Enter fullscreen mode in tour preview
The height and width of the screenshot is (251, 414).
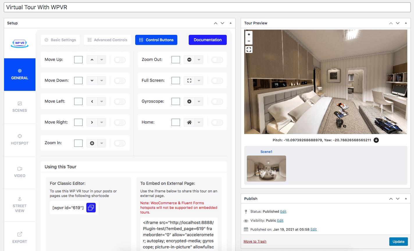249,50
